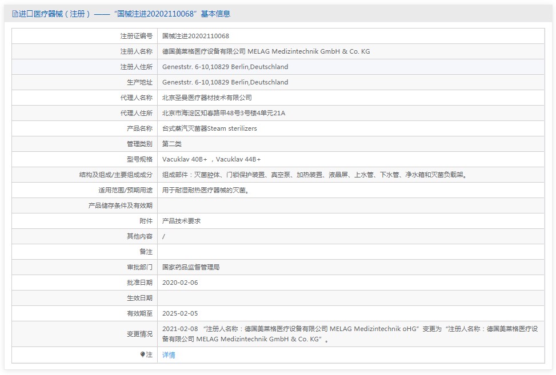Click the 注册人名称 label
Screen dimensions: 556x375
coord(137,51)
